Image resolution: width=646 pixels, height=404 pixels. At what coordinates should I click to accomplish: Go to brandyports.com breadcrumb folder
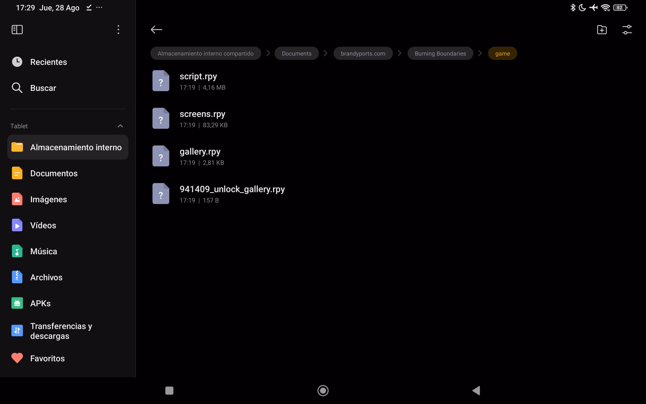pyautogui.click(x=363, y=54)
